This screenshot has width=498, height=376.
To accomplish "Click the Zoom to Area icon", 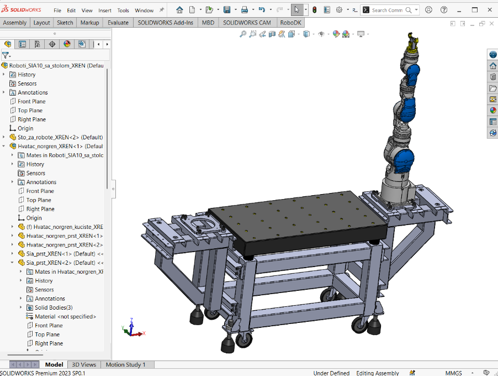I will tap(253, 34).
